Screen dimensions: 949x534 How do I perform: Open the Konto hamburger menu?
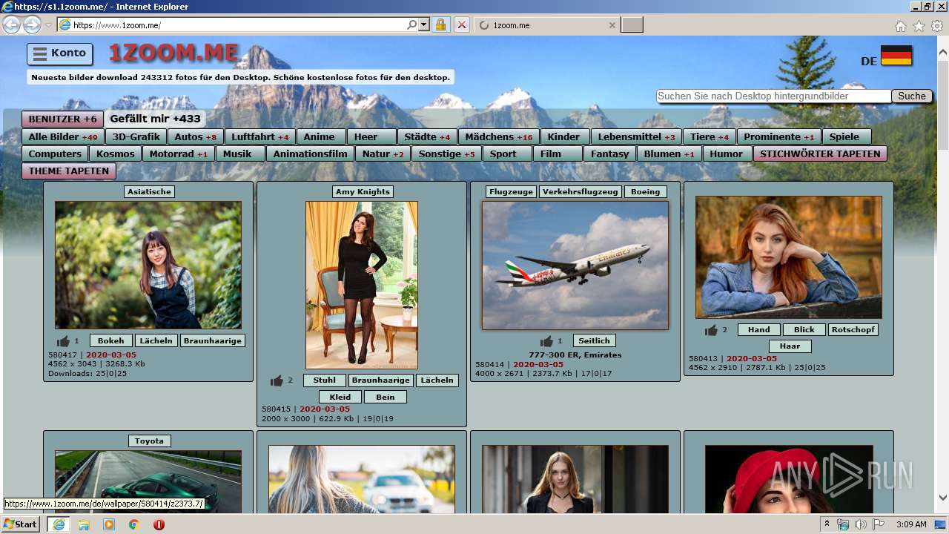[x=60, y=53]
